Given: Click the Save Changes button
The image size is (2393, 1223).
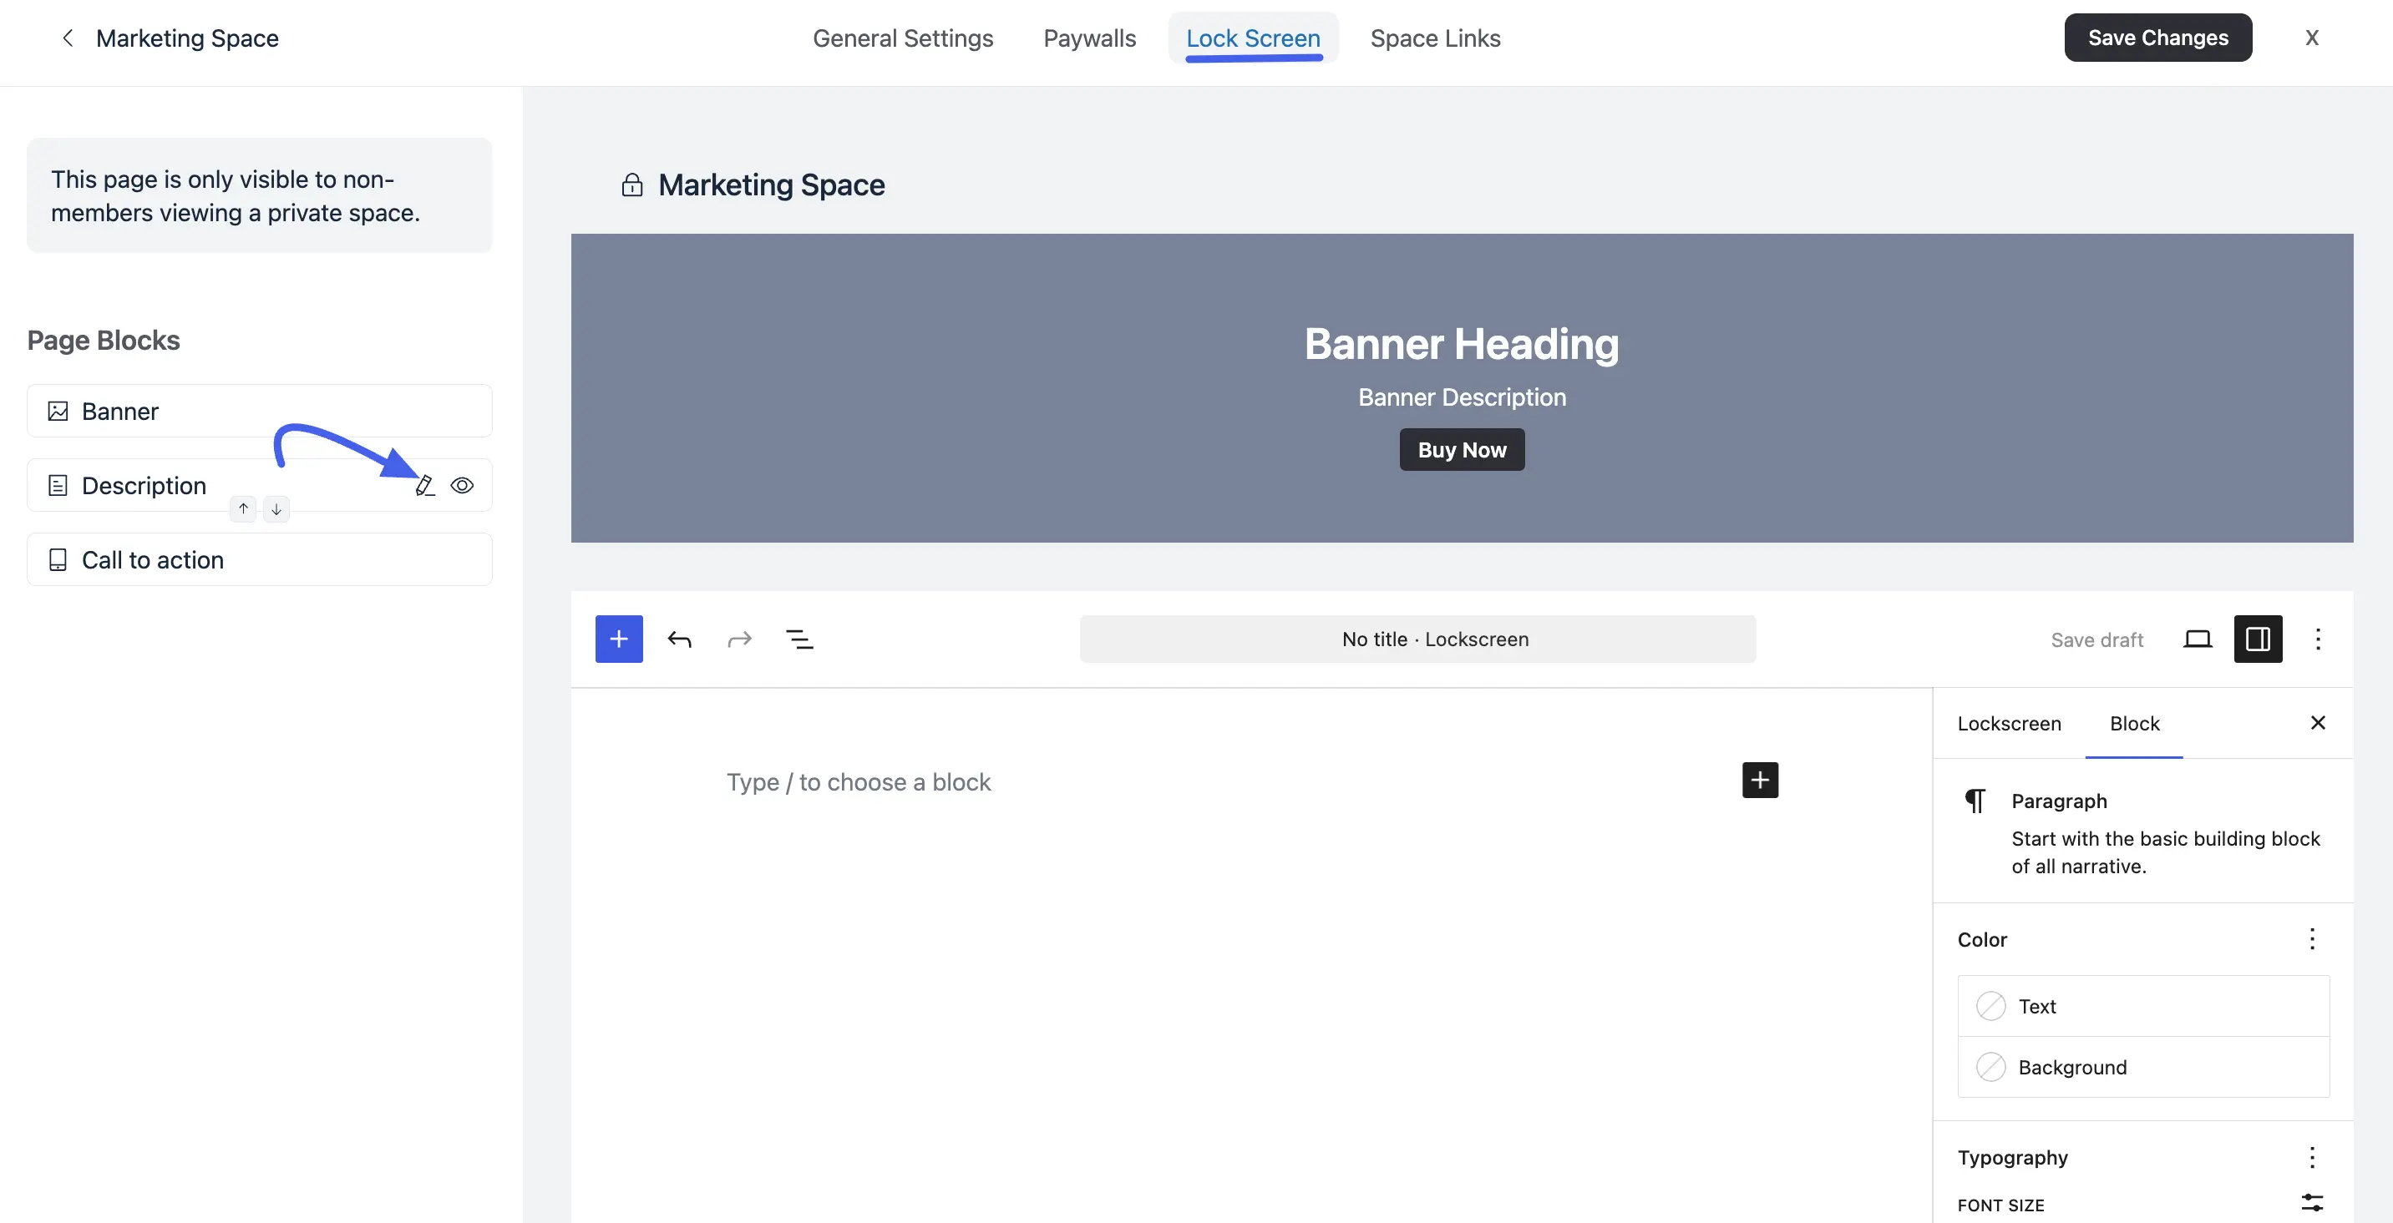Looking at the screenshot, I should [2157, 38].
